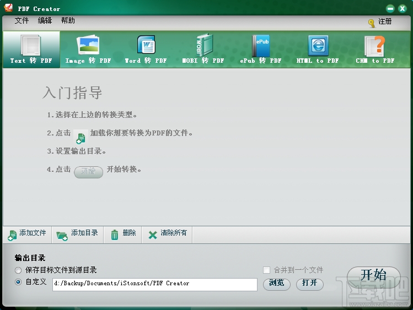Select 保存目标文件到源目录 radio option
413x310 pixels.
pyautogui.click(x=18, y=270)
